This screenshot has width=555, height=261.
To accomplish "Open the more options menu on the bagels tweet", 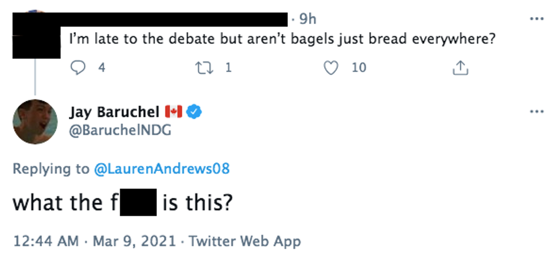I will click(536, 19).
